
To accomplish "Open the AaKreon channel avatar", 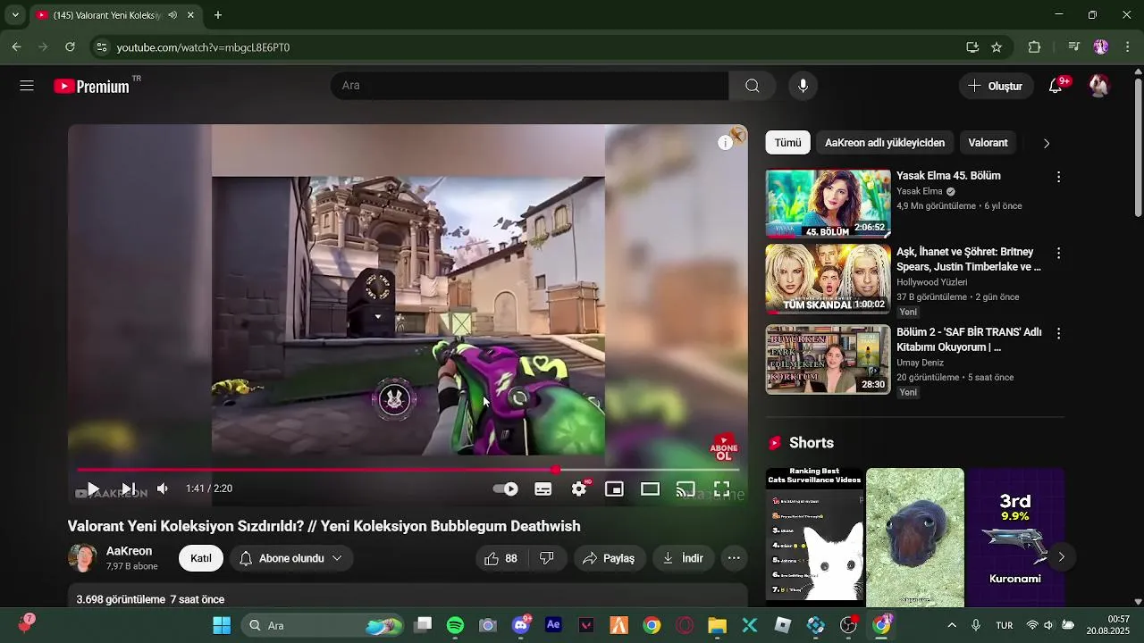I will (82, 558).
